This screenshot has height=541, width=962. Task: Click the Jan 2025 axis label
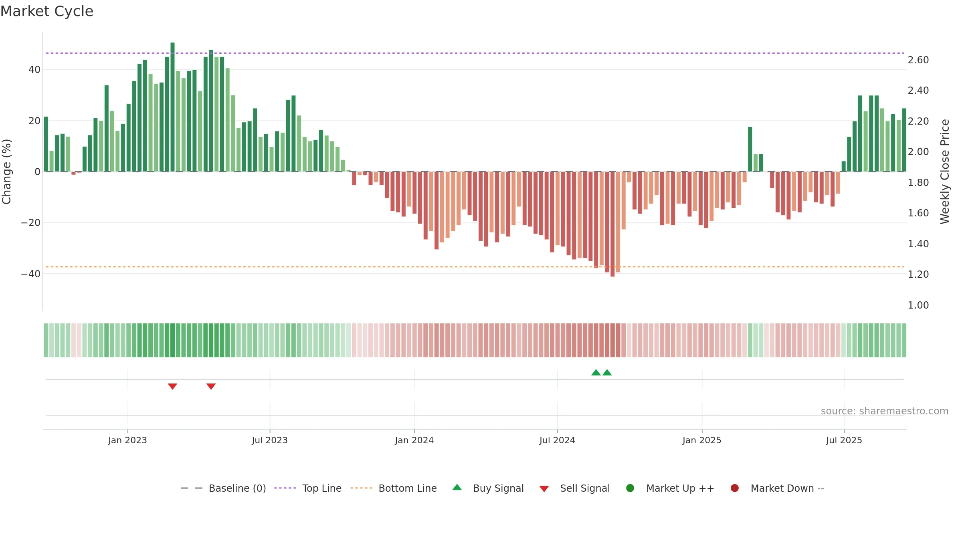702,440
